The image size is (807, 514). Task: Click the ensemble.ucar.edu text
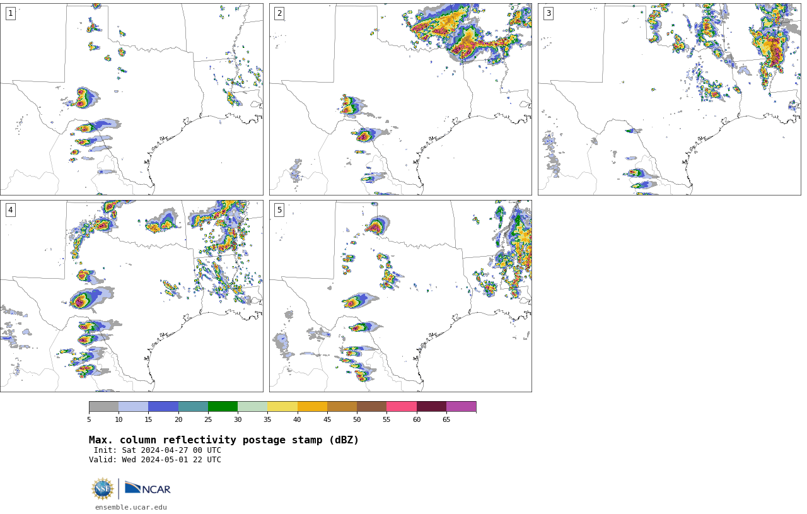point(131,507)
